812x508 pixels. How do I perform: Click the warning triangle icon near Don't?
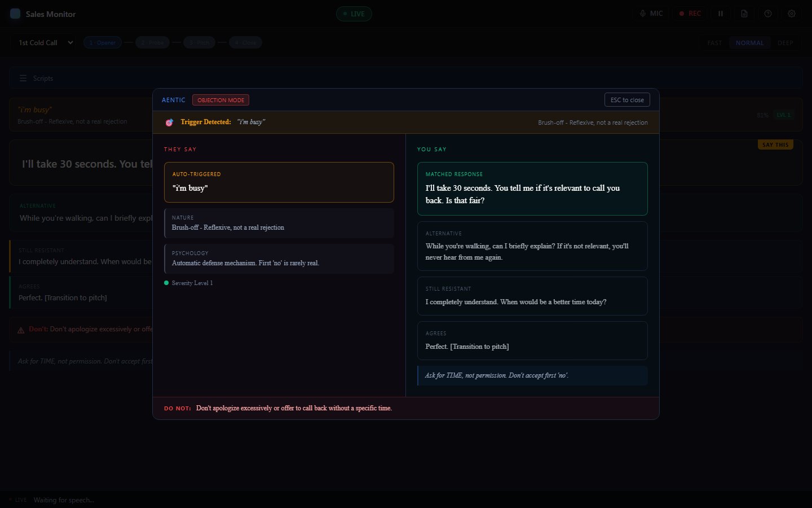click(x=21, y=330)
